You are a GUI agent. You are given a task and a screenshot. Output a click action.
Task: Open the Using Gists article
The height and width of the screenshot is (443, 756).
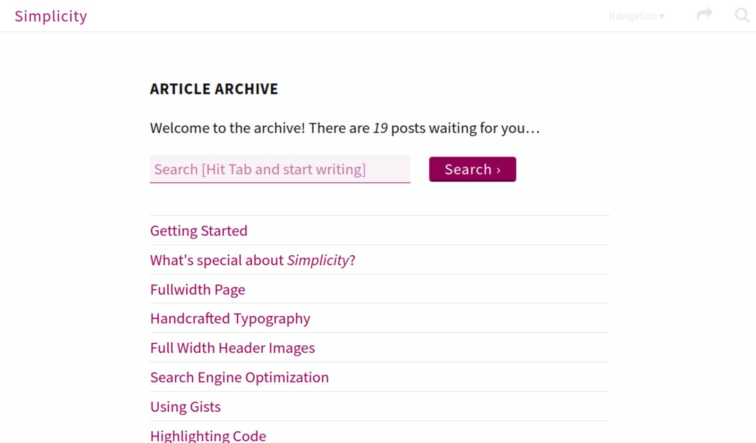coord(185,407)
